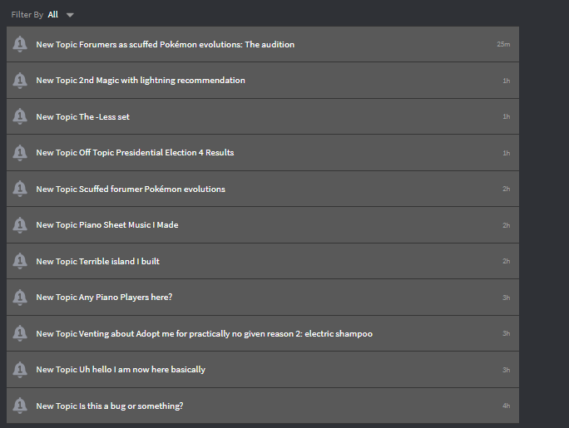Select the All filter value

click(53, 14)
